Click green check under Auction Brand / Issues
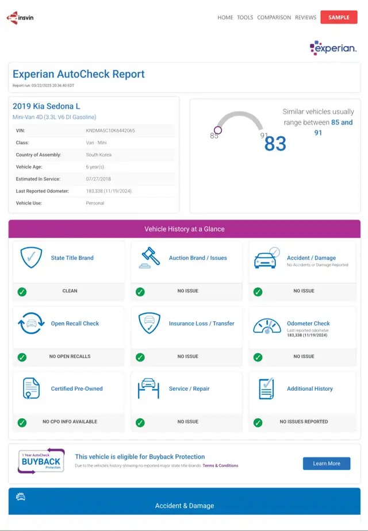The width and height of the screenshot is (368, 531). (x=140, y=291)
